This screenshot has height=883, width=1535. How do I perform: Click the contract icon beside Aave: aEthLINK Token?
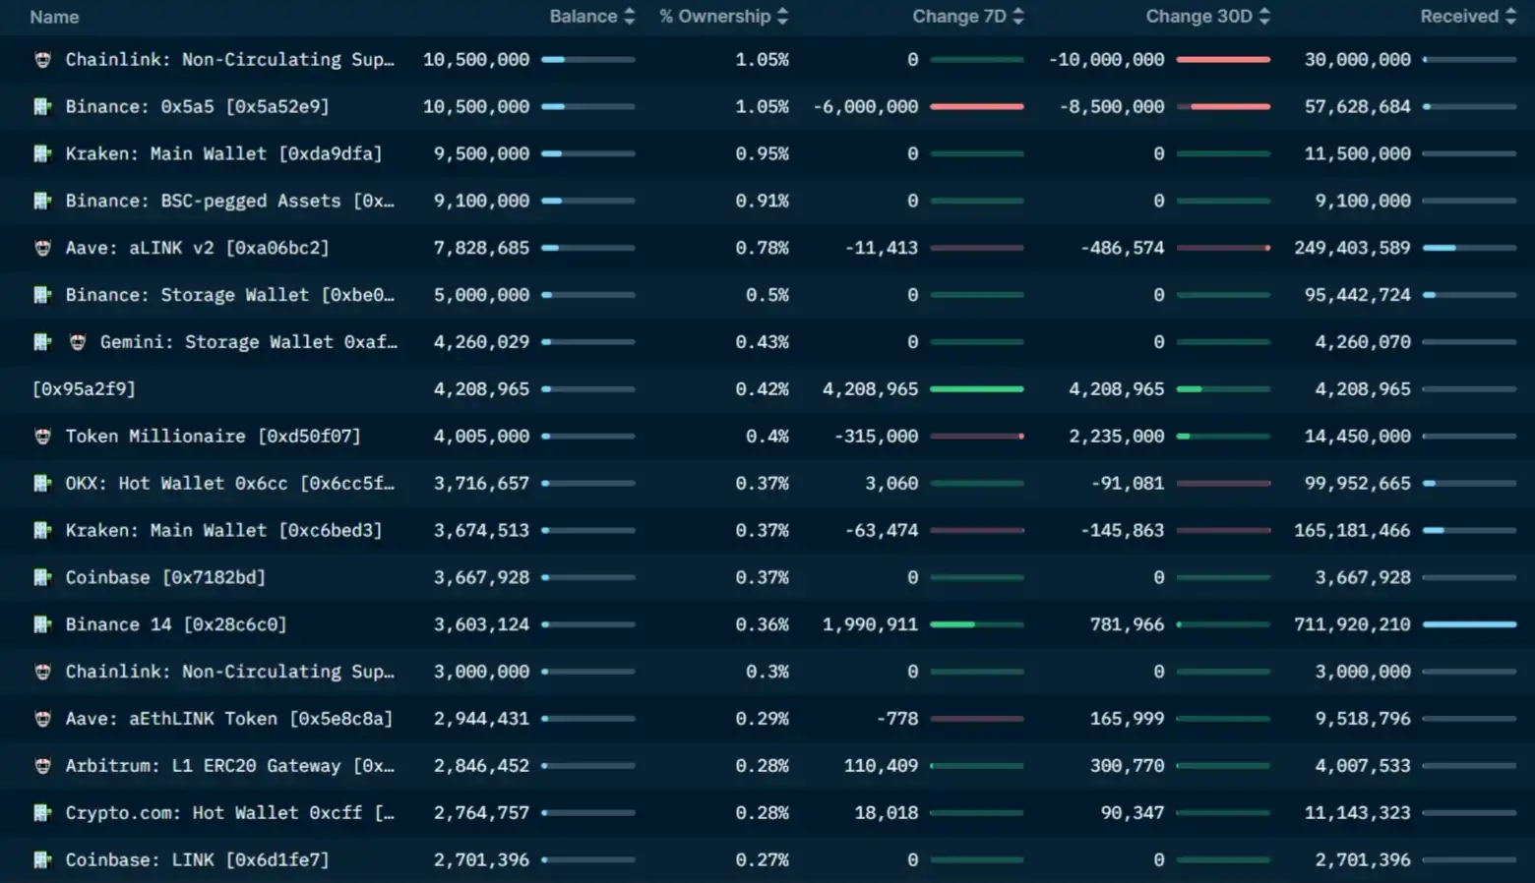pyautogui.click(x=42, y=720)
